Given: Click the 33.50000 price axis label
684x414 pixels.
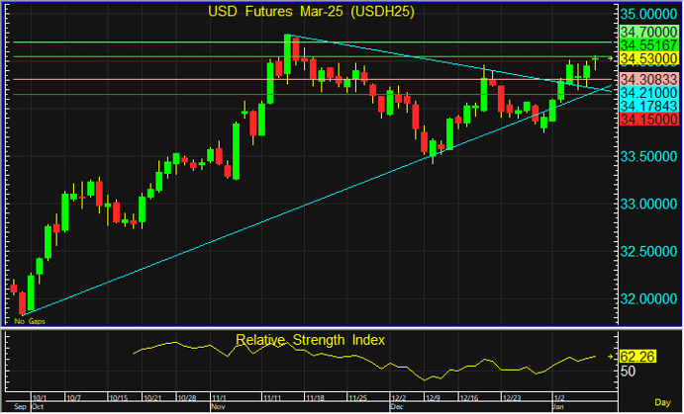Looking at the screenshot, I should (646, 157).
